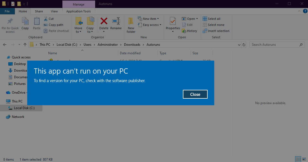View the file's History

[189, 31]
